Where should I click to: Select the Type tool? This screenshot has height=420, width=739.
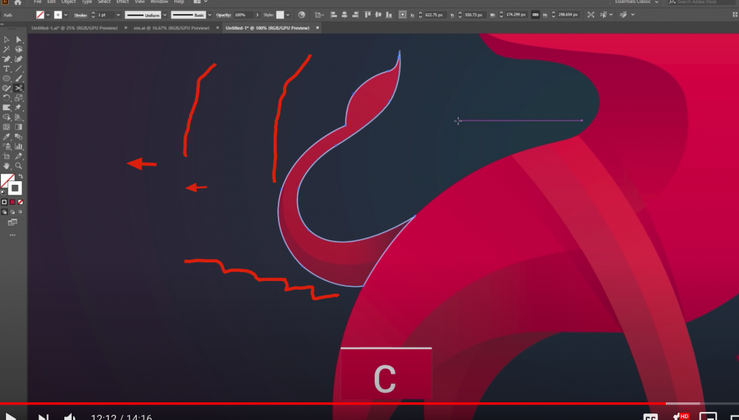pos(7,69)
